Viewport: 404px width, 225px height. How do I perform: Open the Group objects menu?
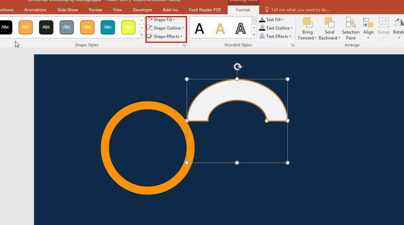point(383,28)
